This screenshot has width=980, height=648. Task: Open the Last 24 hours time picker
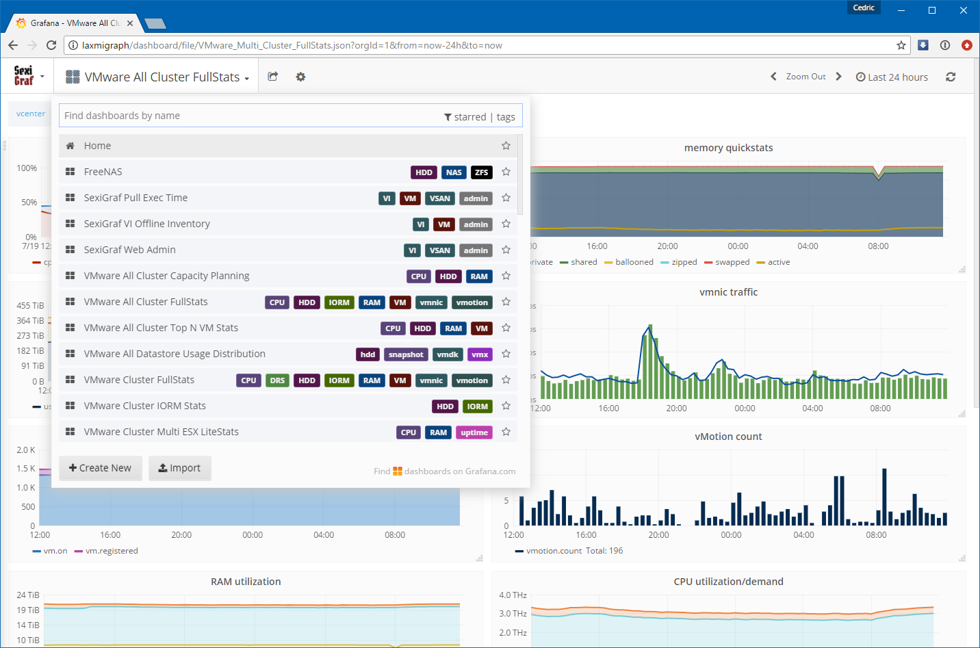892,77
